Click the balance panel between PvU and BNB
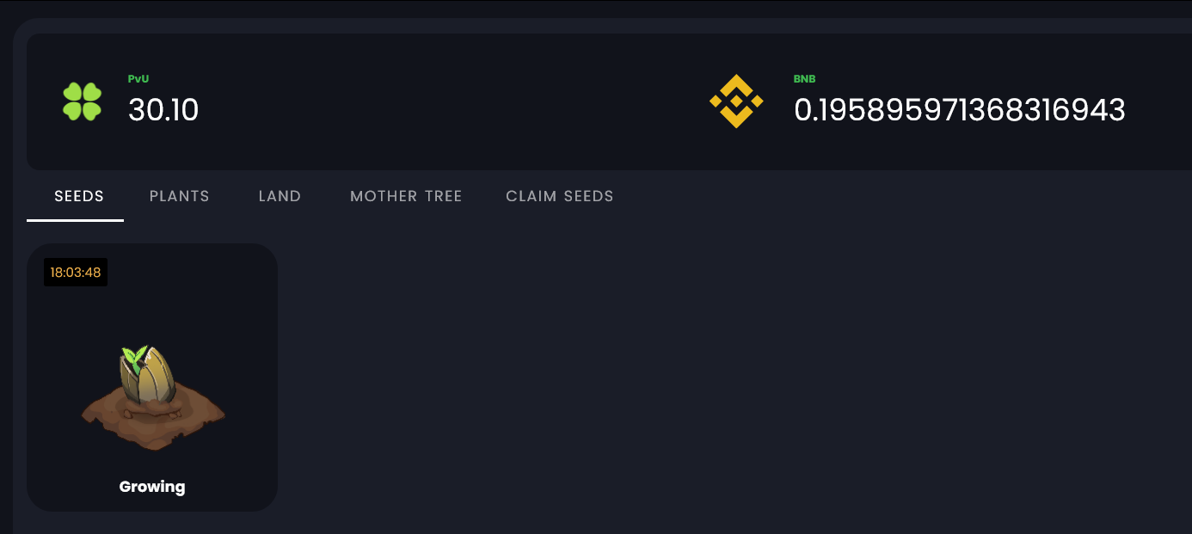Image resolution: width=1192 pixels, height=534 pixels. (x=447, y=101)
